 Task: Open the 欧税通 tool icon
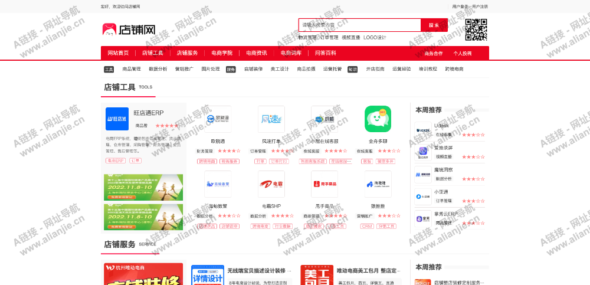(218, 119)
